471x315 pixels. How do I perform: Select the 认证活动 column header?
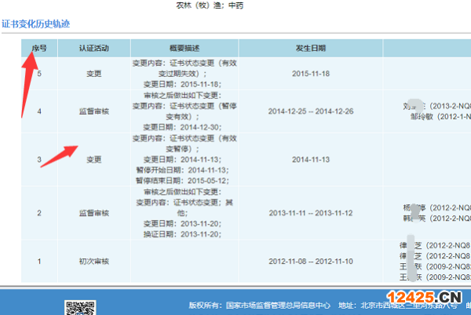(x=93, y=48)
